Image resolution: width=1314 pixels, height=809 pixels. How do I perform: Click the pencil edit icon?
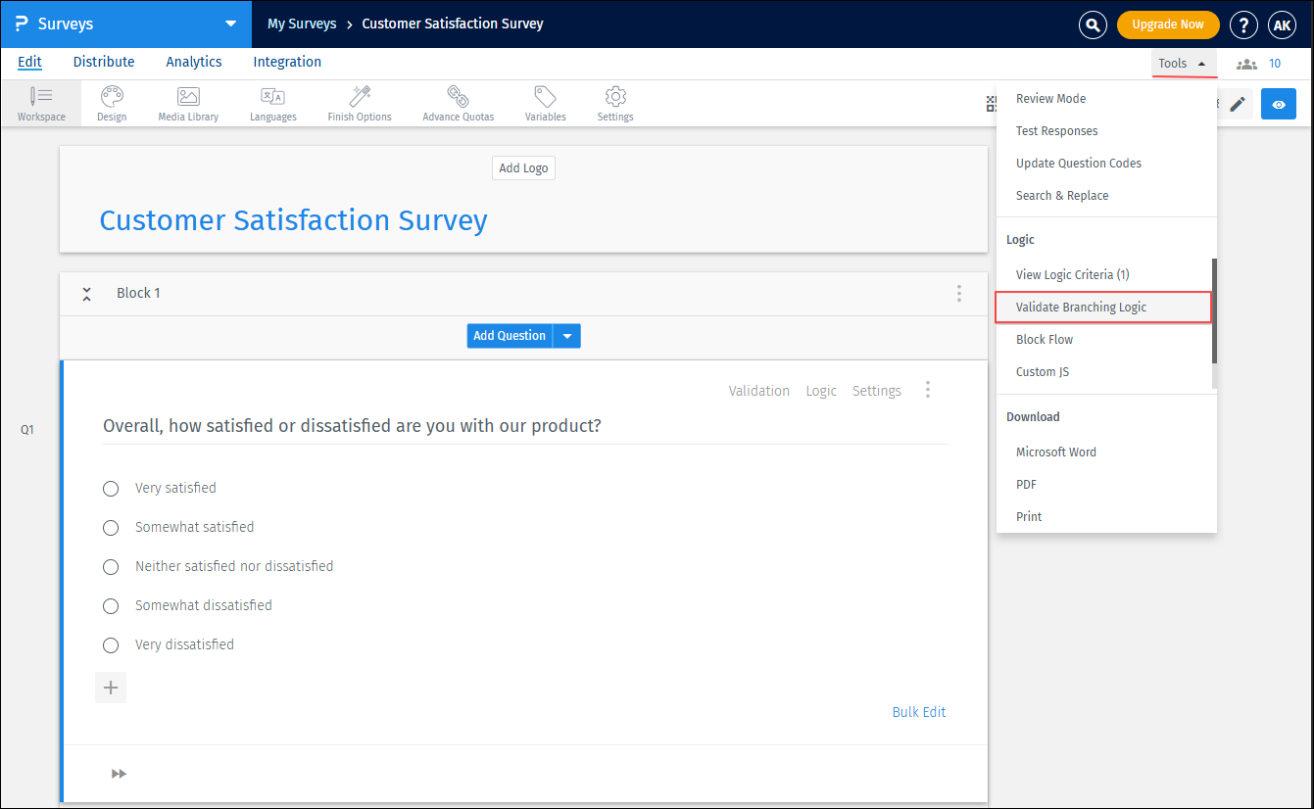[1238, 103]
